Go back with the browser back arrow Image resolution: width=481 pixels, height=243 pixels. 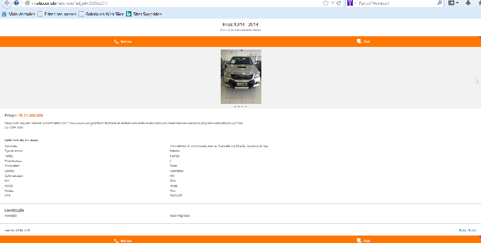(7, 3)
